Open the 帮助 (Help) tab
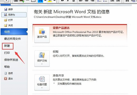137x95 pixels. (x=7, y=67)
